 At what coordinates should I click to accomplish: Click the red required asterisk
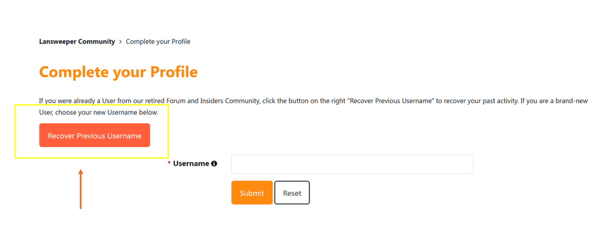(x=169, y=163)
